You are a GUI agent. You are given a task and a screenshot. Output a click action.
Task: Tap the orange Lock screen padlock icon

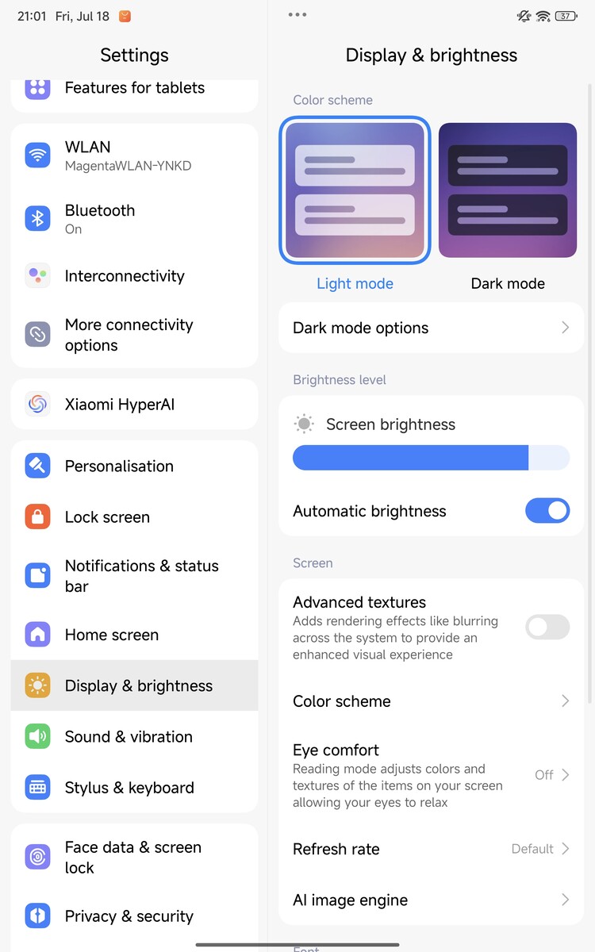click(37, 517)
